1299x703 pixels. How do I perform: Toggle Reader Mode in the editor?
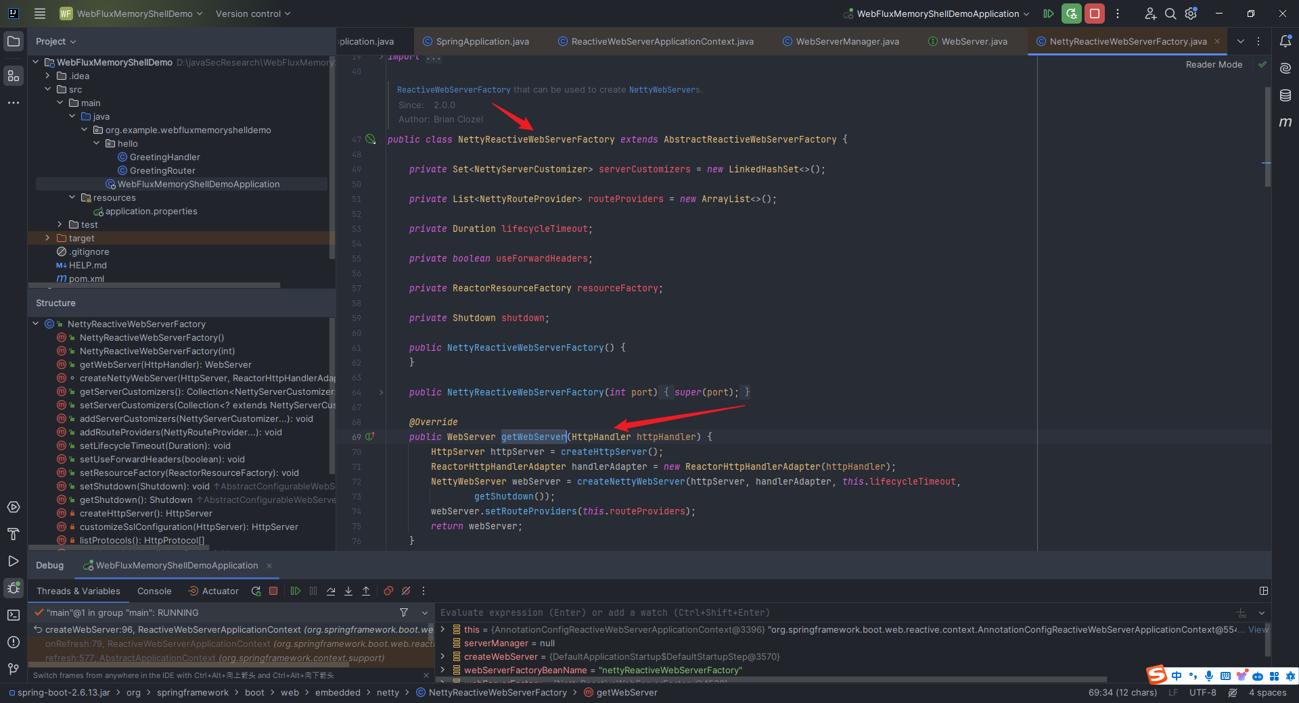click(1214, 64)
